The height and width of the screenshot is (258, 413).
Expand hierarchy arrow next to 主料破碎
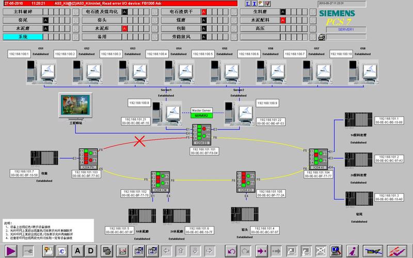(x=75, y=12)
